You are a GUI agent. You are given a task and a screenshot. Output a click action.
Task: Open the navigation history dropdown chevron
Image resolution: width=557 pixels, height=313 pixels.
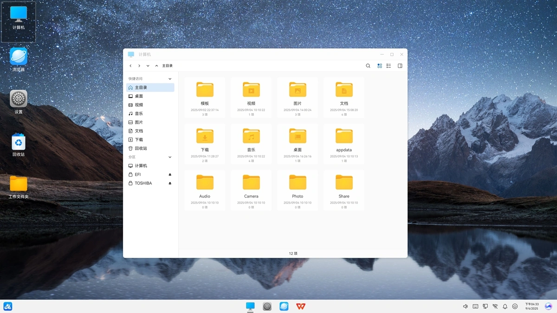[x=148, y=66]
